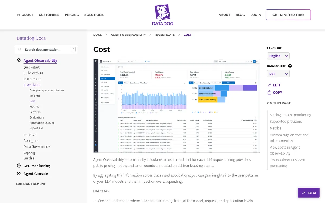Visit the Blog link
The image size is (325, 203).
(240, 15)
